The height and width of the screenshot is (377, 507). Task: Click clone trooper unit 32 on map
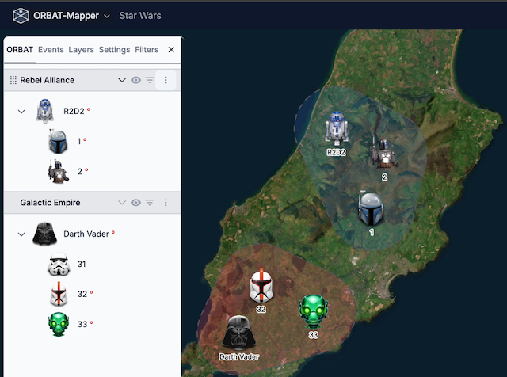point(261,287)
